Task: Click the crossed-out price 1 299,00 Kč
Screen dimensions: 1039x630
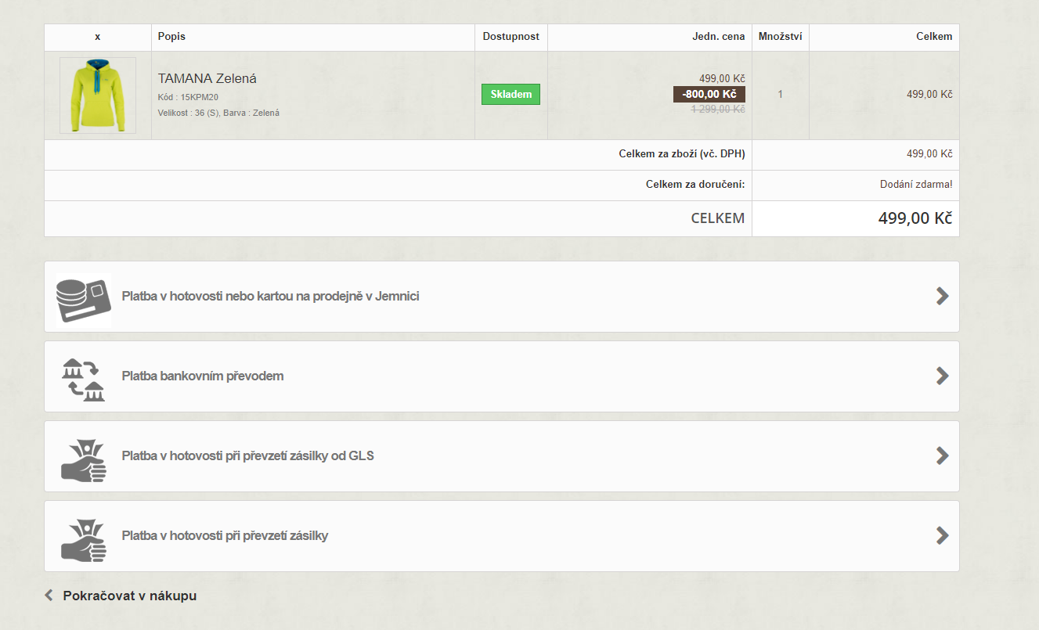Action: click(x=717, y=110)
